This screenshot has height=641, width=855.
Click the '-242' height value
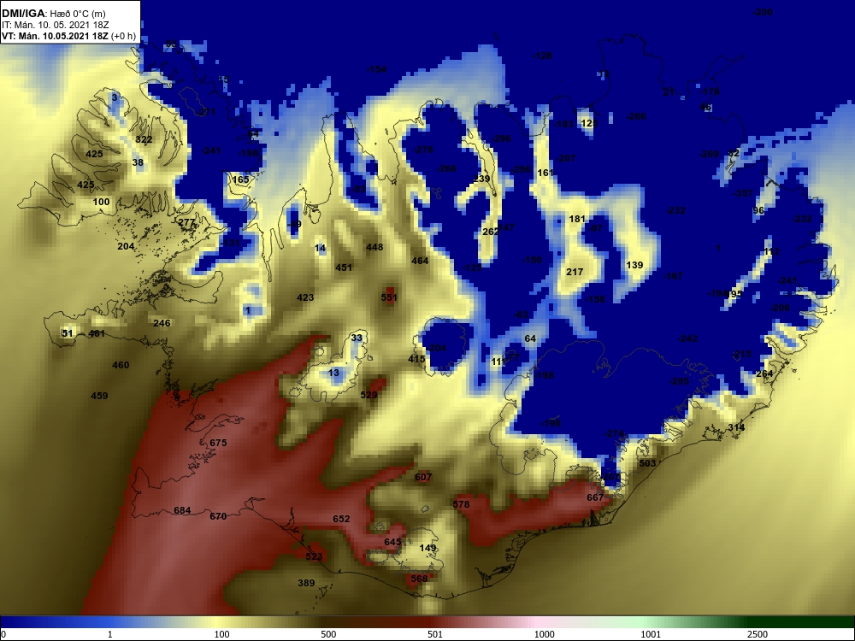tap(687, 339)
